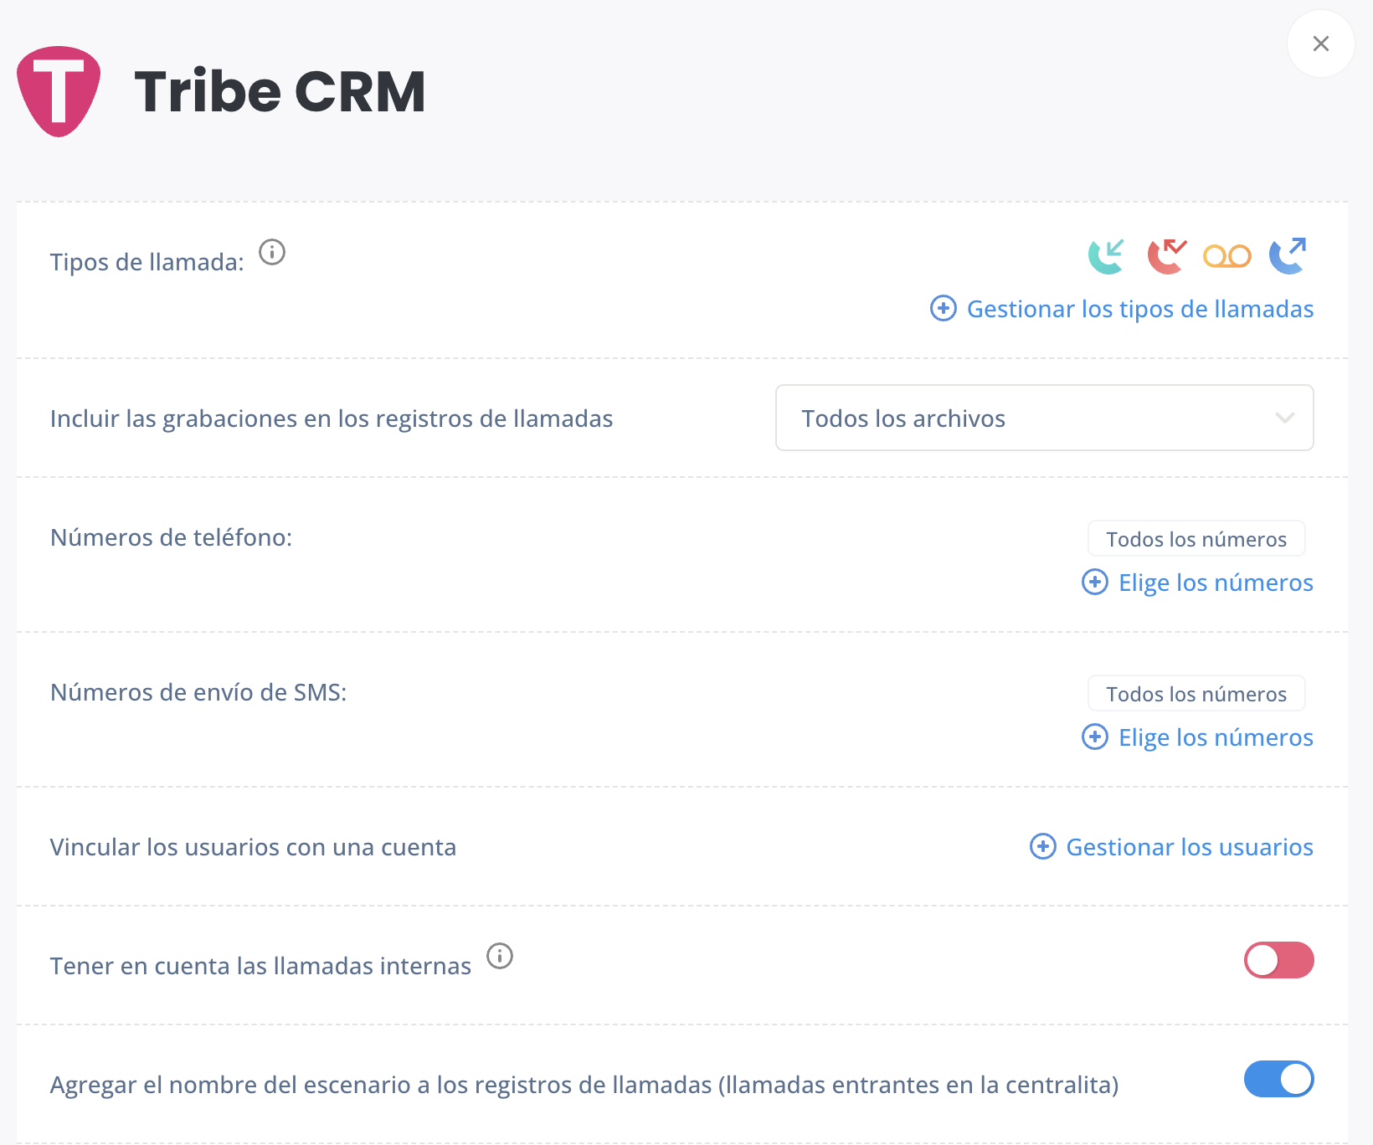Click the outgoing call type icon
The width and height of the screenshot is (1373, 1145).
[1288, 256]
